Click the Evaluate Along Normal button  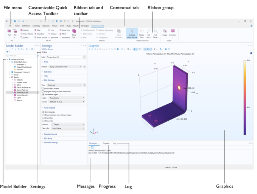[x=132, y=33]
